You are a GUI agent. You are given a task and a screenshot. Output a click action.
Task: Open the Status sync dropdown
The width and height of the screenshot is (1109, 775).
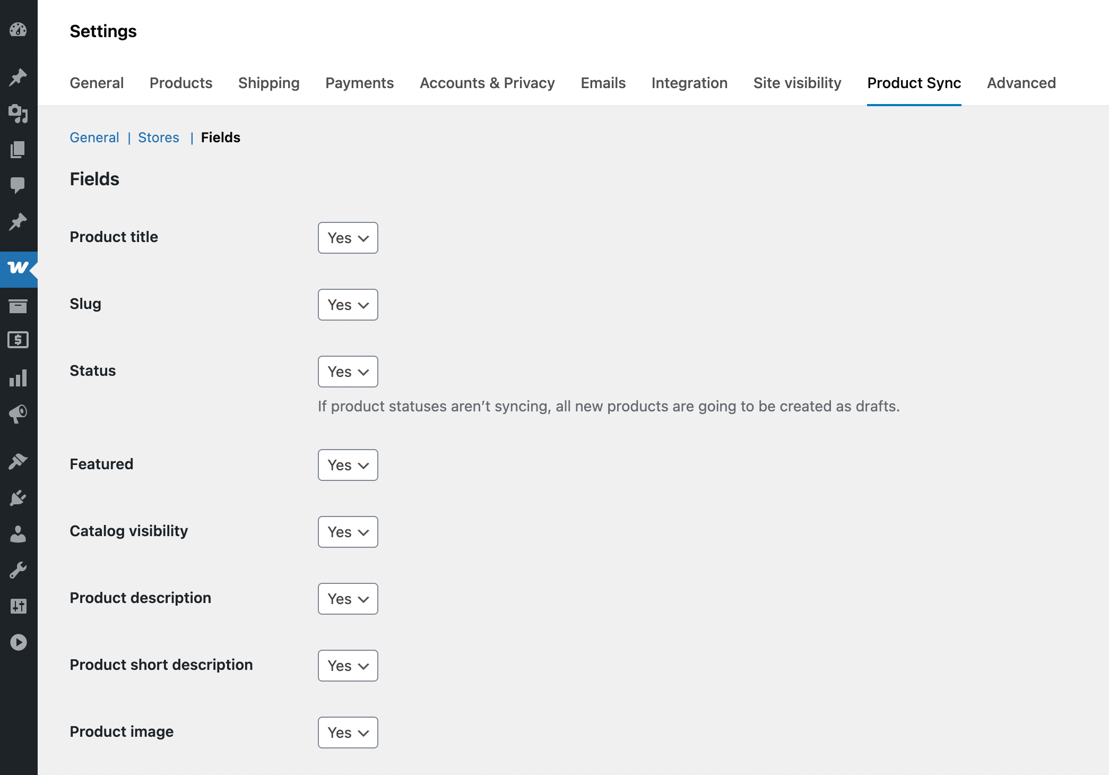[x=348, y=372]
